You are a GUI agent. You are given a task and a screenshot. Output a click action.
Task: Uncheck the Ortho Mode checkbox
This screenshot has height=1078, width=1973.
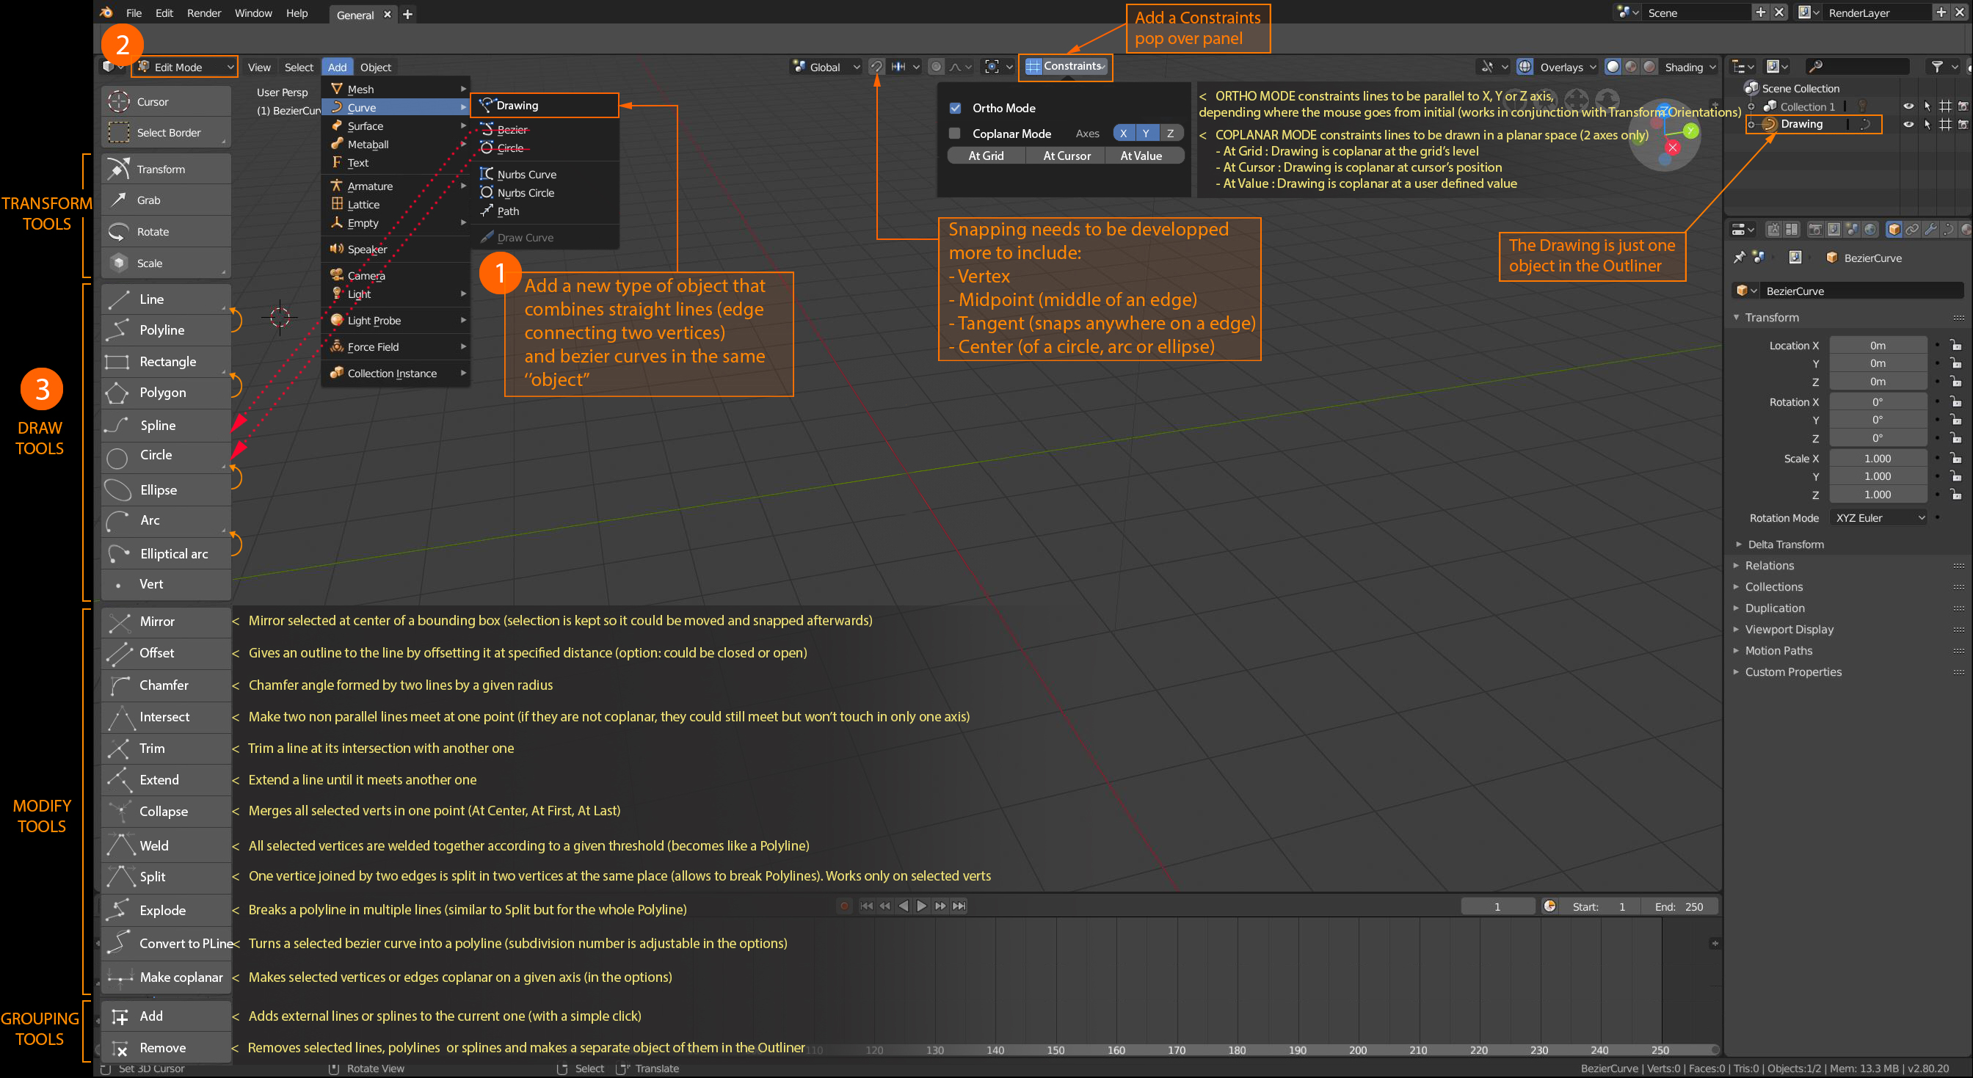tap(955, 108)
